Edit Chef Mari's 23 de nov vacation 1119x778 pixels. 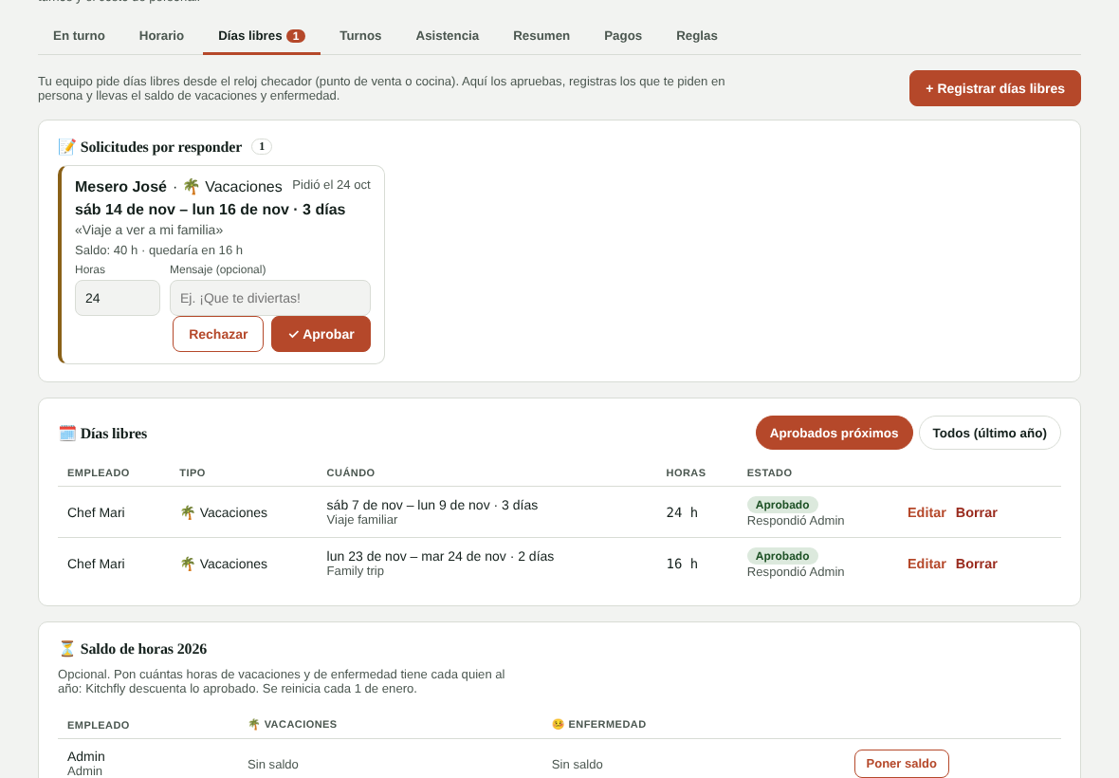click(x=926, y=564)
